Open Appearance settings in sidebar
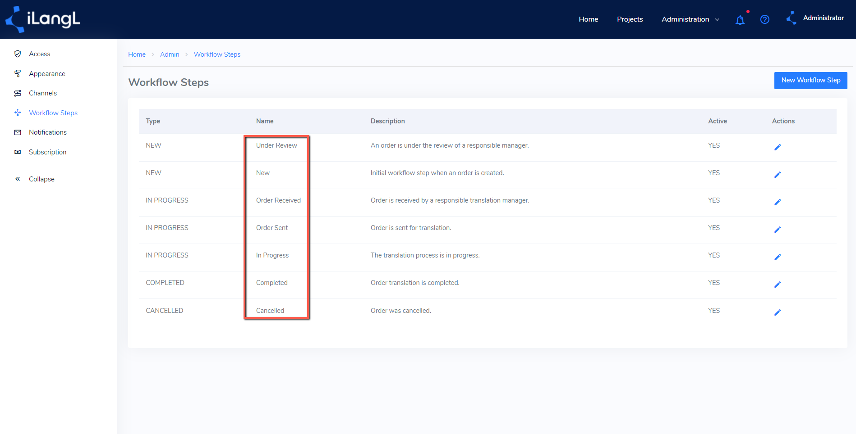856x434 pixels. click(47, 74)
